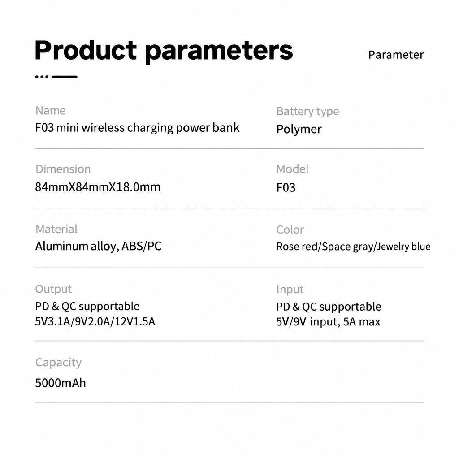Select the Color label
The width and height of the screenshot is (459, 459).
(290, 230)
